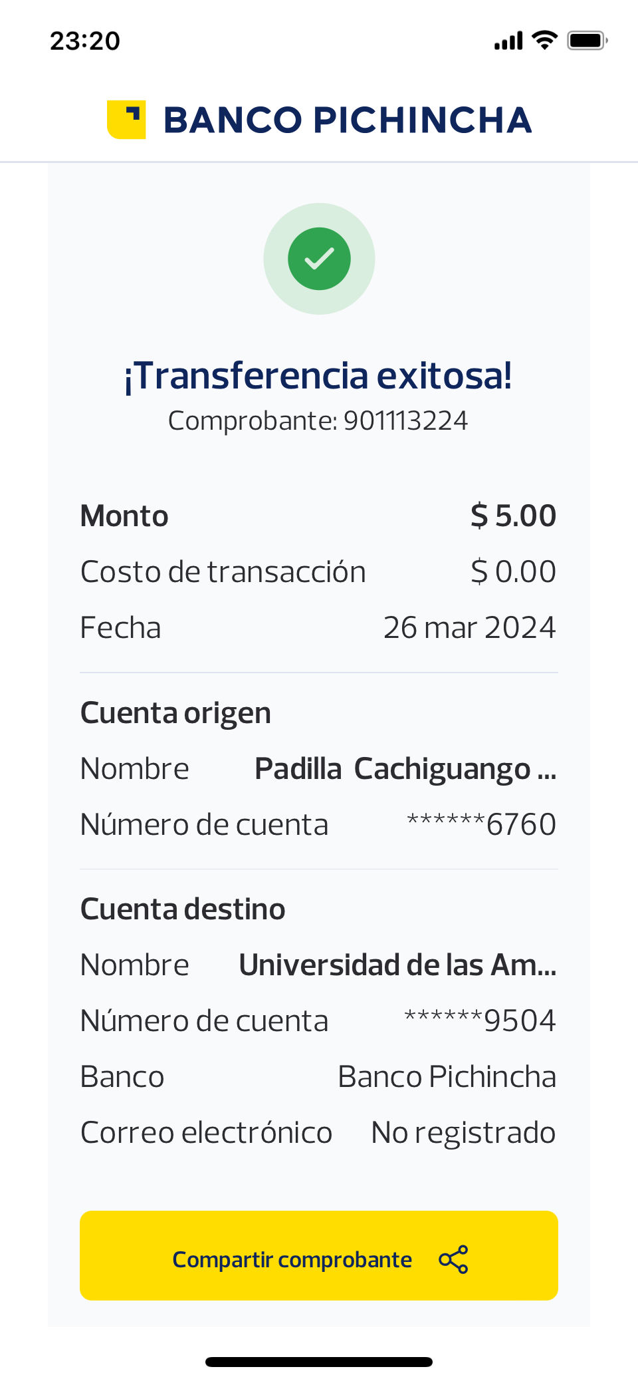Tap the green success checkmark icon
Viewport: 638px width, 1383px height.
pyautogui.click(x=319, y=259)
